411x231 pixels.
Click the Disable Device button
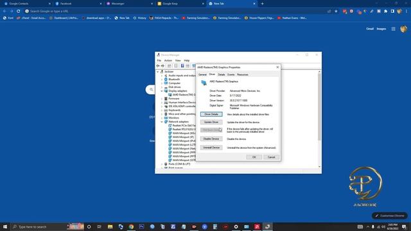click(211, 139)
